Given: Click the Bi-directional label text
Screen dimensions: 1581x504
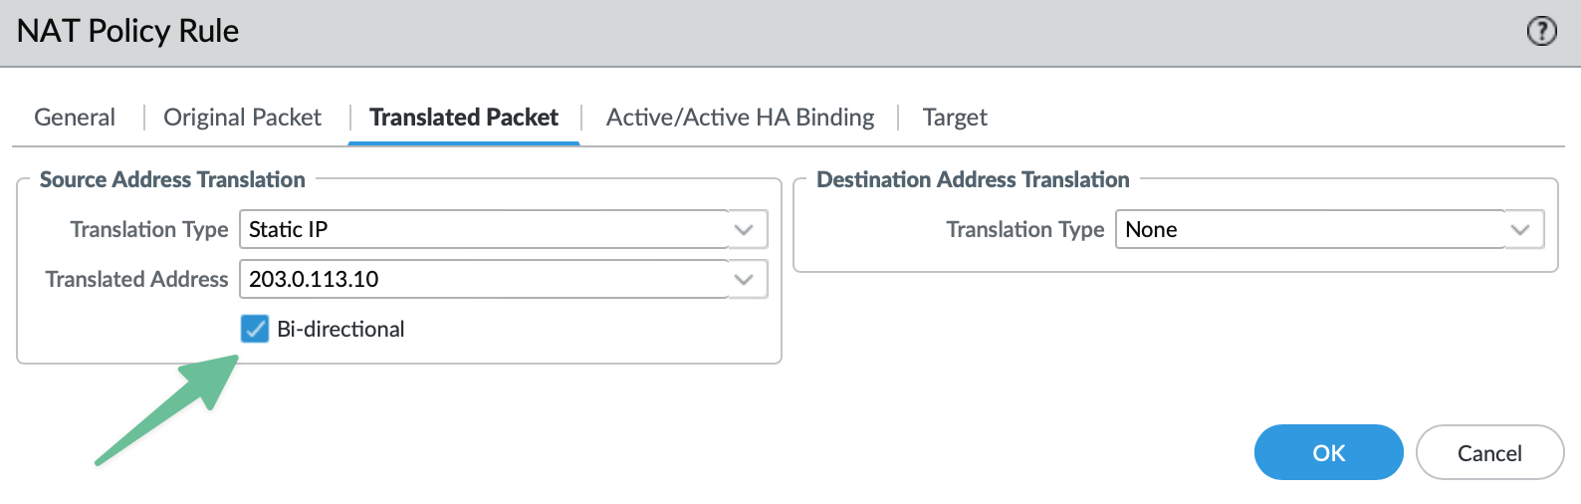Looking at the screenshot, I should (x=340, y=330).
